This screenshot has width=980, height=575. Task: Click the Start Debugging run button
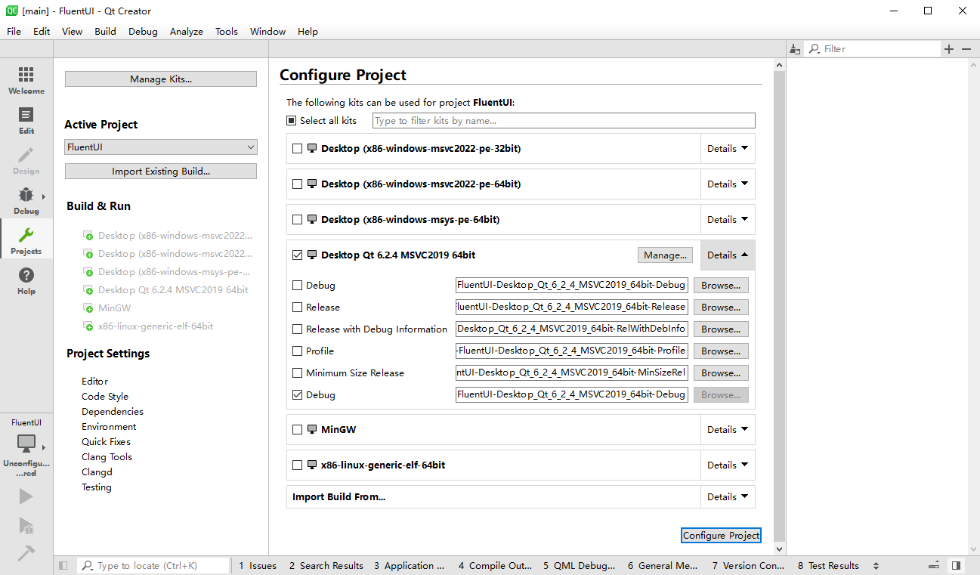[26, 525]
